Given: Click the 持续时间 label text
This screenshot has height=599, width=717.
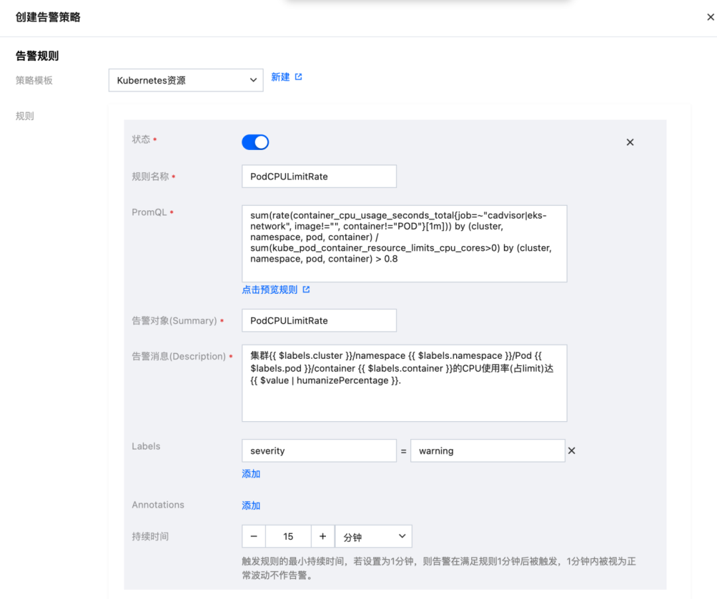Looking at the screenshot, I should tap(150, 537).
